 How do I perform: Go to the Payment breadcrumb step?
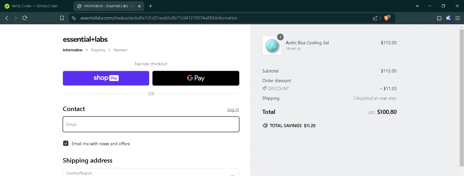pyautogui.click(x=120, y=50)
